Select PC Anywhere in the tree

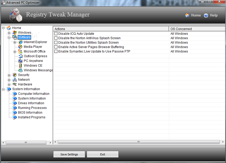tap(33, 61)
